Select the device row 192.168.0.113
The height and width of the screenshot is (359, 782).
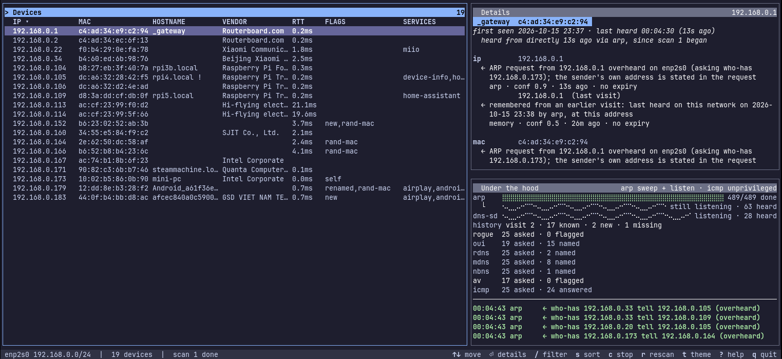click(x=235, y=105)
